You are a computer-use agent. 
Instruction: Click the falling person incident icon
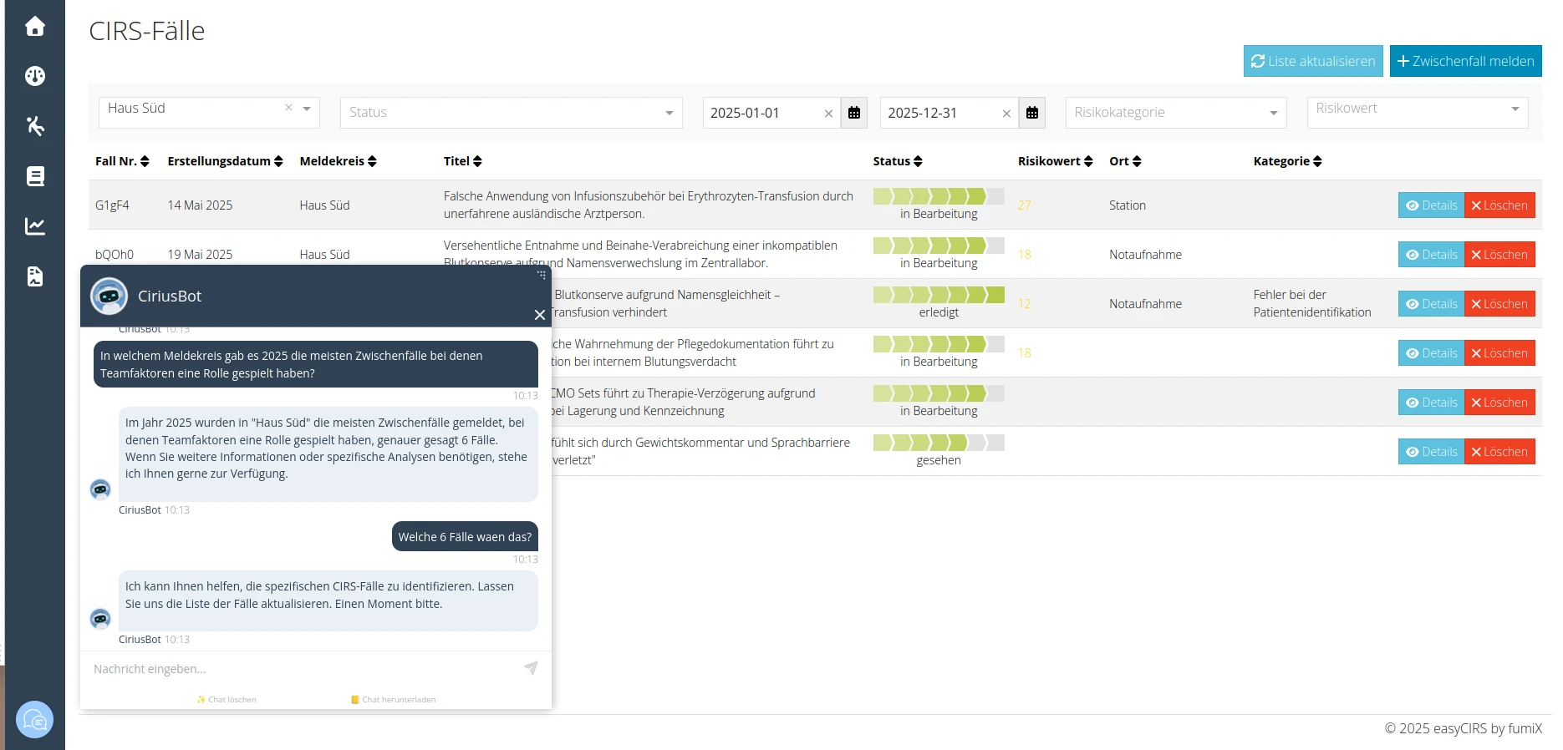pyautogui.click(x=34, y=126)
